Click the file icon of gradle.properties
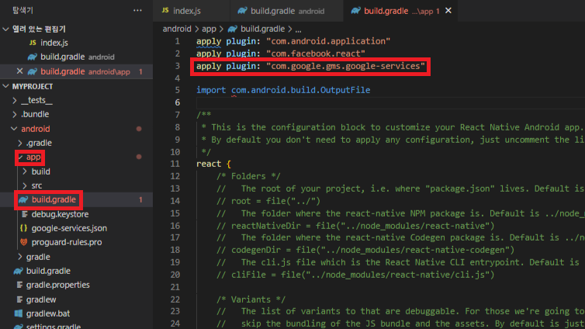Screen dimensions: 585x329 coord(19,285)
